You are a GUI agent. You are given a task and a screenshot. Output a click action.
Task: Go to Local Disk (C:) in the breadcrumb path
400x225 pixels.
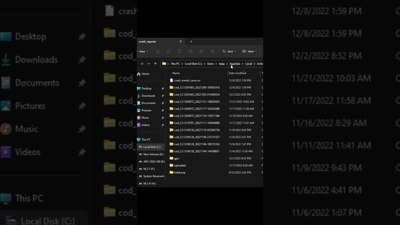(x=193, y=64)
